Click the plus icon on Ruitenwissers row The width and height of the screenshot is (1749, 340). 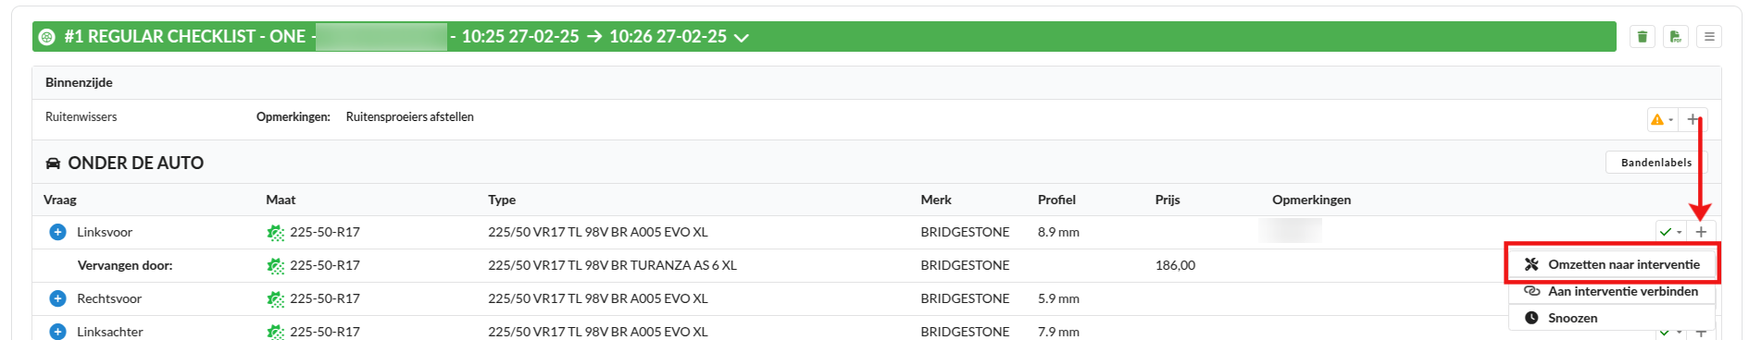click(1693, 119)
